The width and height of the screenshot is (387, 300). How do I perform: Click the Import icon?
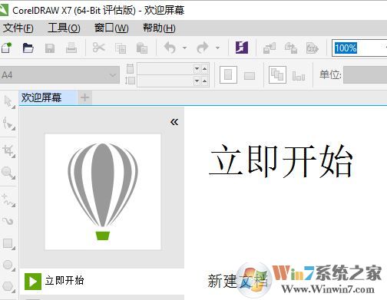click(270, 48)
